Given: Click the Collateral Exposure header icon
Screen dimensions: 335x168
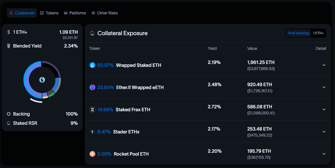Looking at the screenshot, I should [92, 33].
